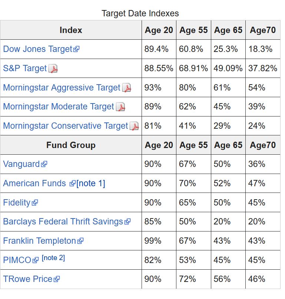Screen dimensions: 285x299
Task: Click external link icon after PIMCO
Action: coord(36,260)
